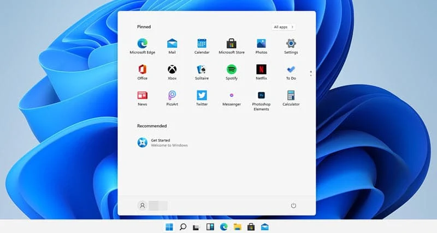Image resolution: width=437 pixels, height=233 pixels.
Task: Launch Netflix from Start menu
Action: tap(261, 72)
